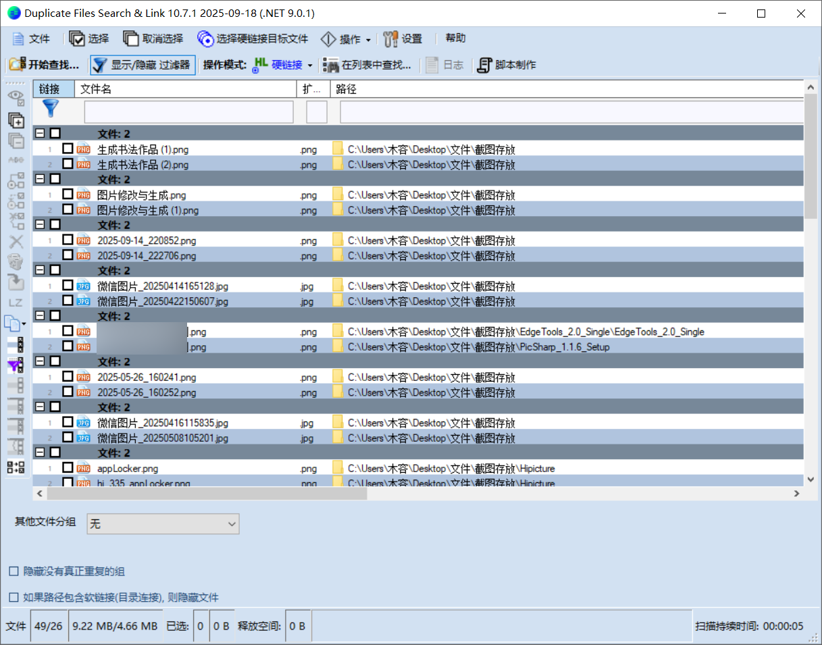Image resolution: width=822 pixels, height=645 pixels.
Task: Click the LZ compression sidebar icon
Action: (x=16, y=303)
